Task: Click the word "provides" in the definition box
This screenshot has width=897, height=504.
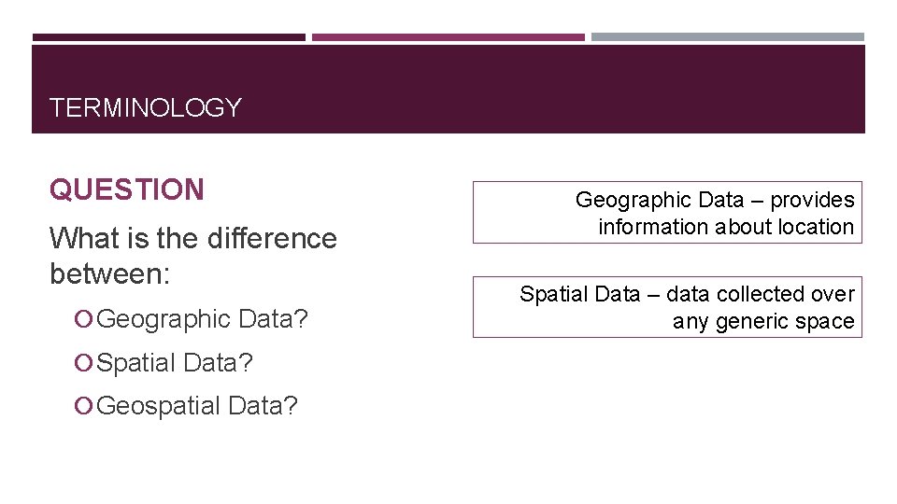Action: [x=812, y=200]
